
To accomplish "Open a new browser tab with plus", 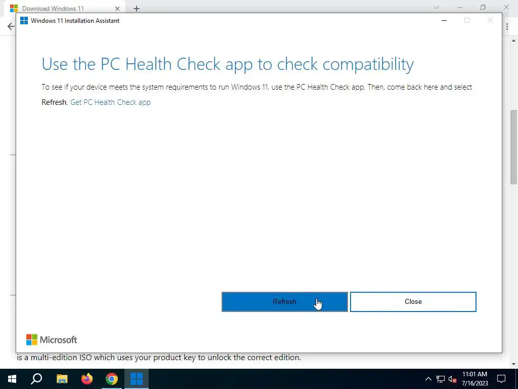I will click(137, 9).
